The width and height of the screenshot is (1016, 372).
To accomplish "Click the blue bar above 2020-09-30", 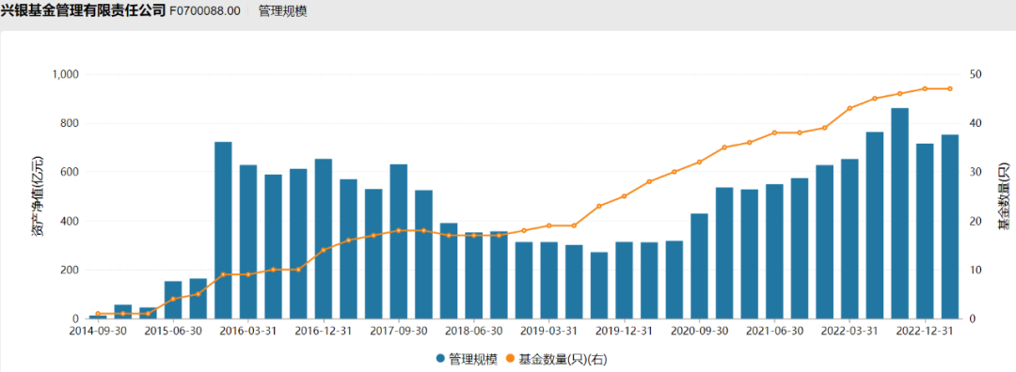I will pos(699,266).
